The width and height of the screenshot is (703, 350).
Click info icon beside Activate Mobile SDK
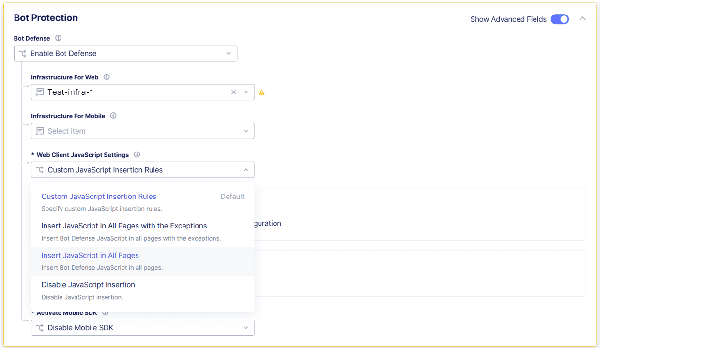106,313
